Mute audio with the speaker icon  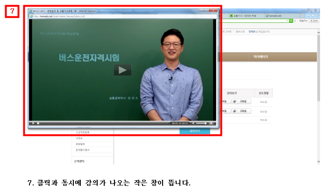(x=193, y=123)
